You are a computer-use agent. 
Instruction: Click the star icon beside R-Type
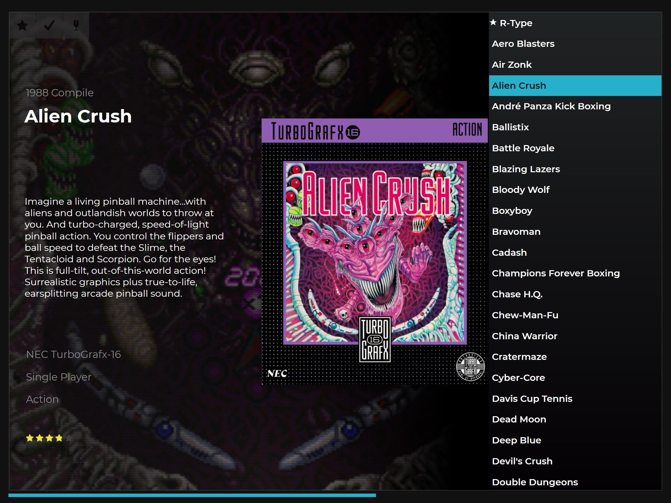point(493,22)
